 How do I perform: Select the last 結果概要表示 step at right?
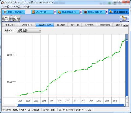(x=119, y=12)
